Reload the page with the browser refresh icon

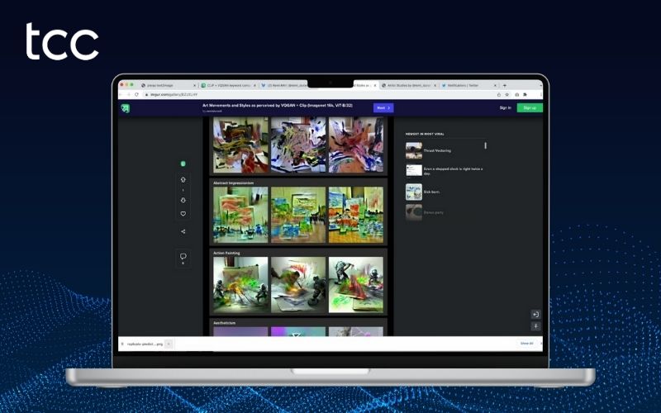point(136,94)
